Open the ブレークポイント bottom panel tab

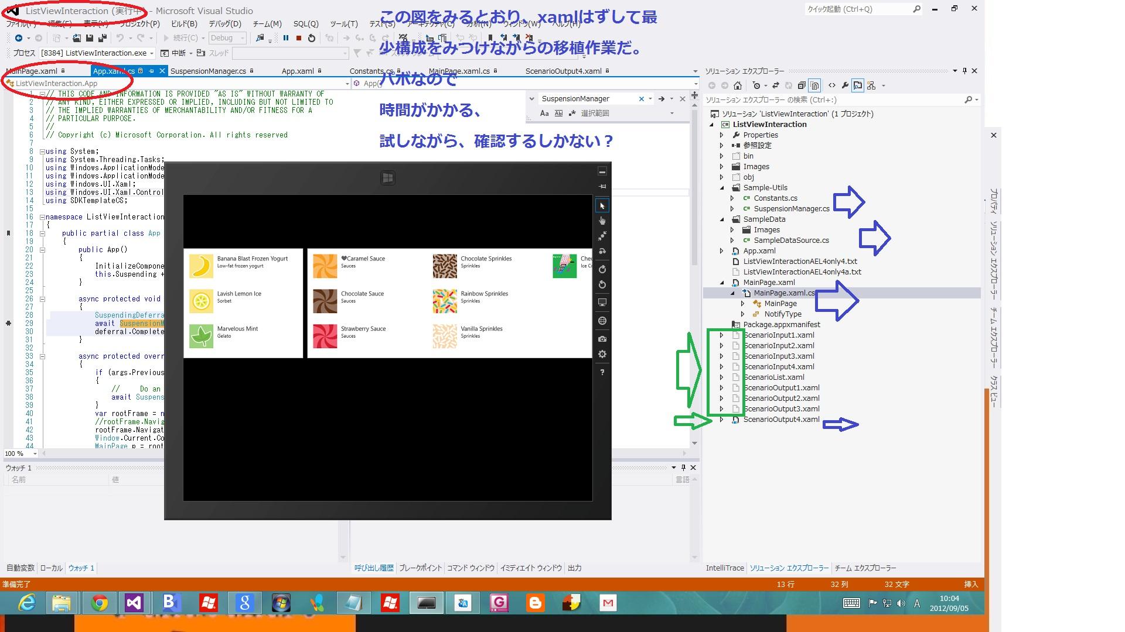tap(420, 568)
